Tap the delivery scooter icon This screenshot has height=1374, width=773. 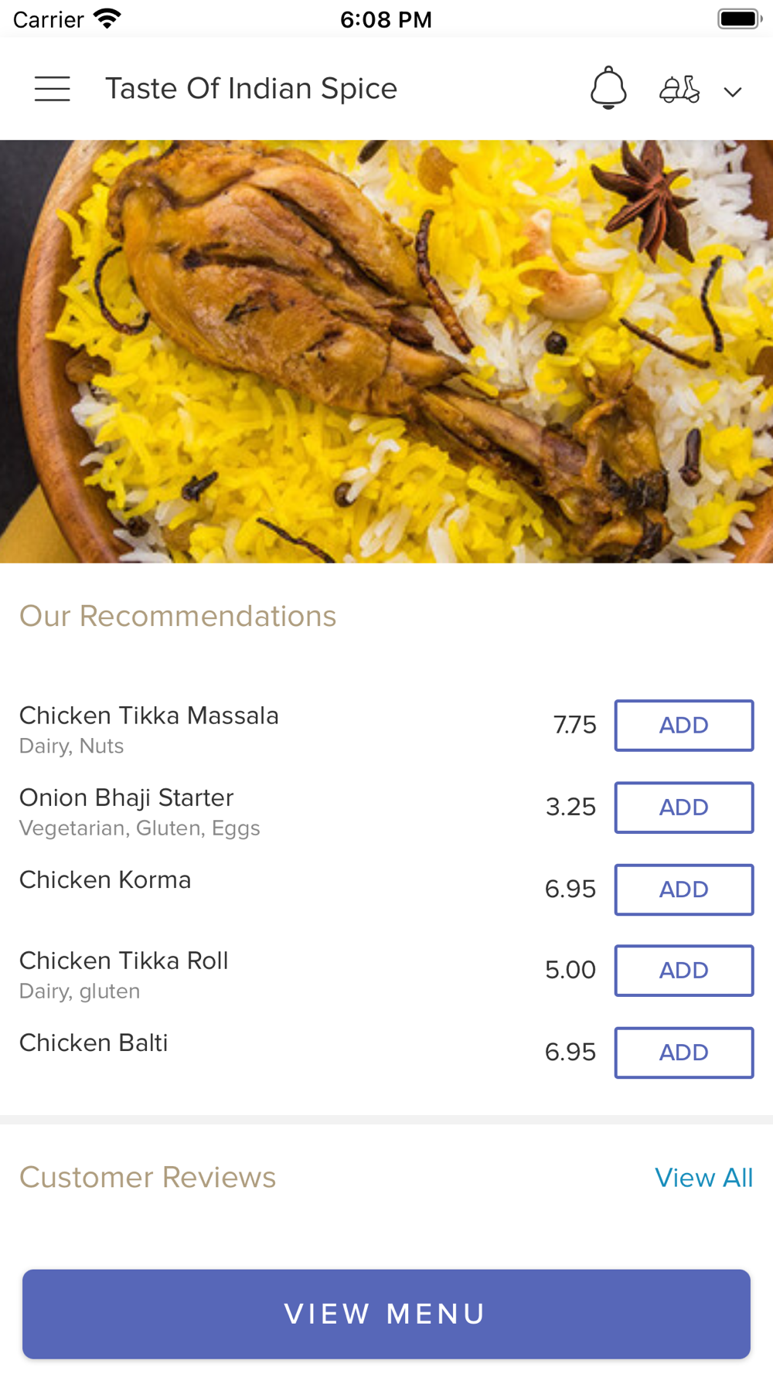point(679,90)
